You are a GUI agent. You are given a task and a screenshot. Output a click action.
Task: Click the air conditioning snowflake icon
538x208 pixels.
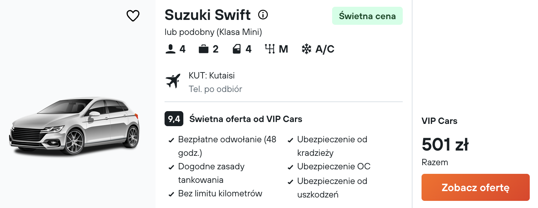307,49
